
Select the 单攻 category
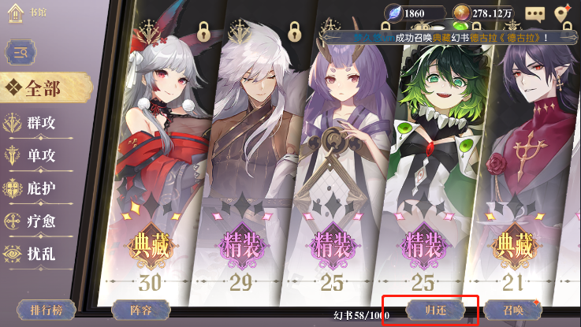coord(39,156)
